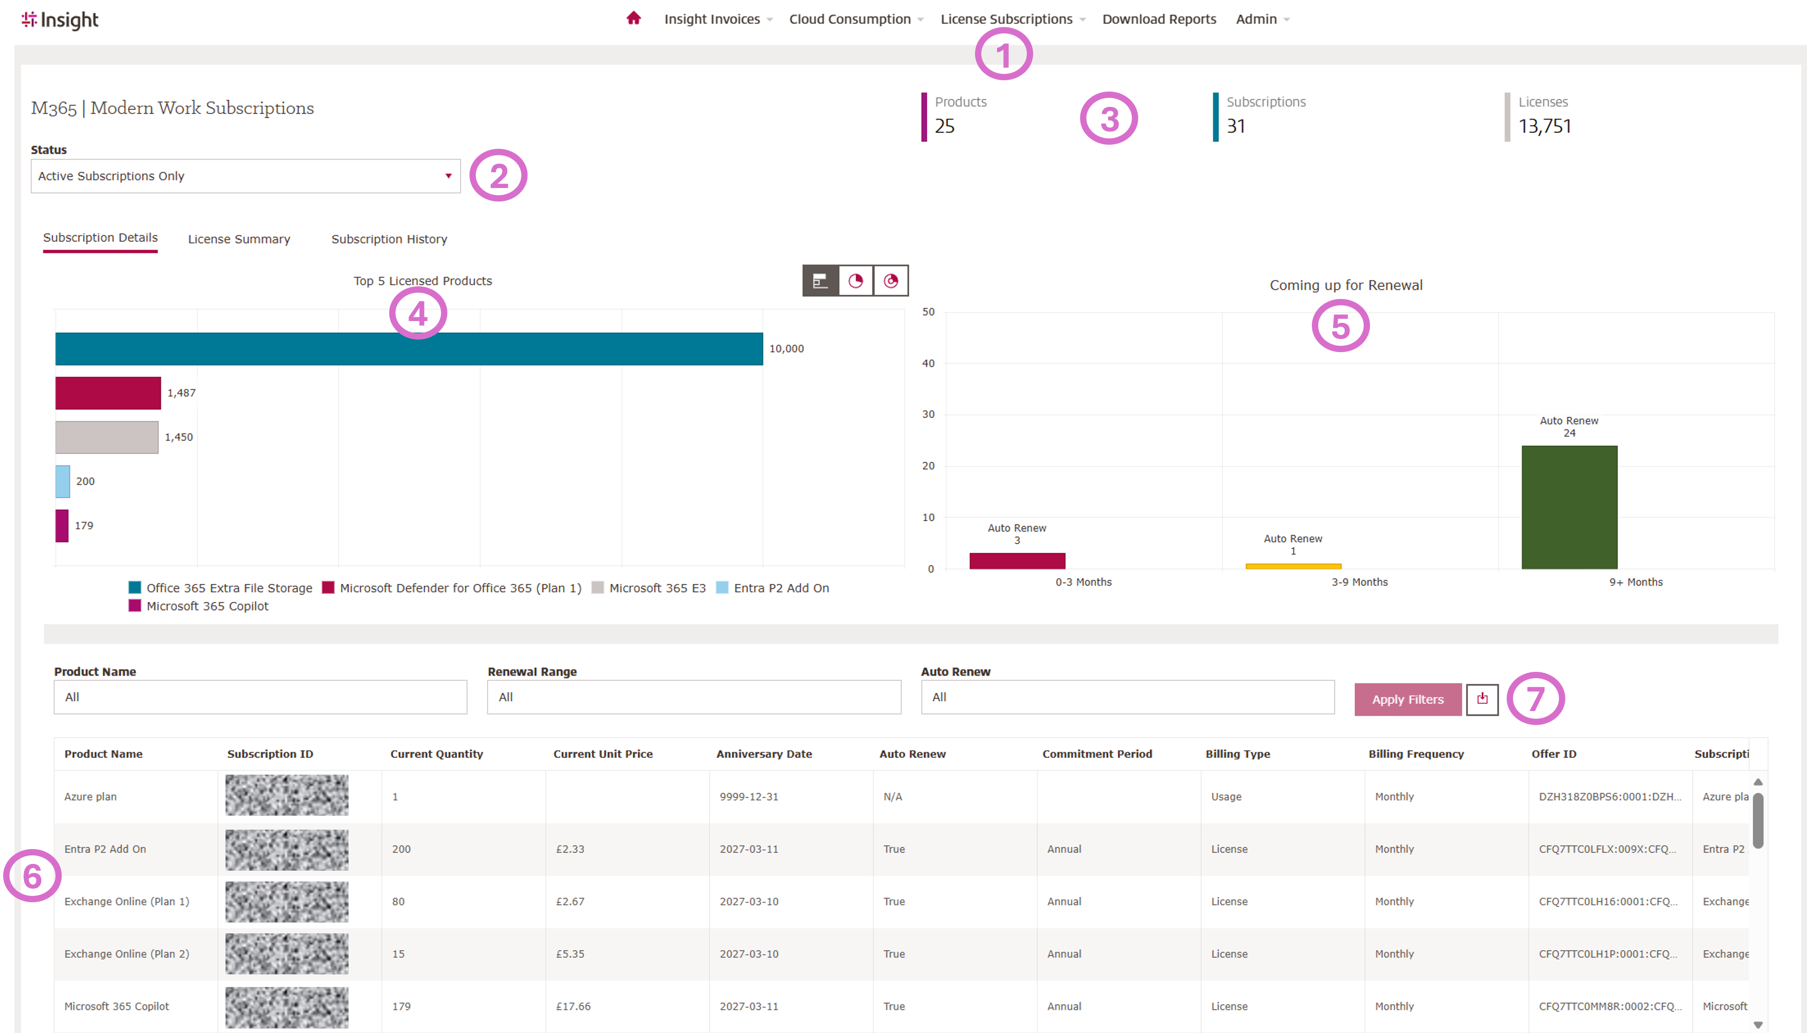Toggle Microsoft Defender for Office 365 legend swatch
1807x1033 pixels.
click(328, 588)
